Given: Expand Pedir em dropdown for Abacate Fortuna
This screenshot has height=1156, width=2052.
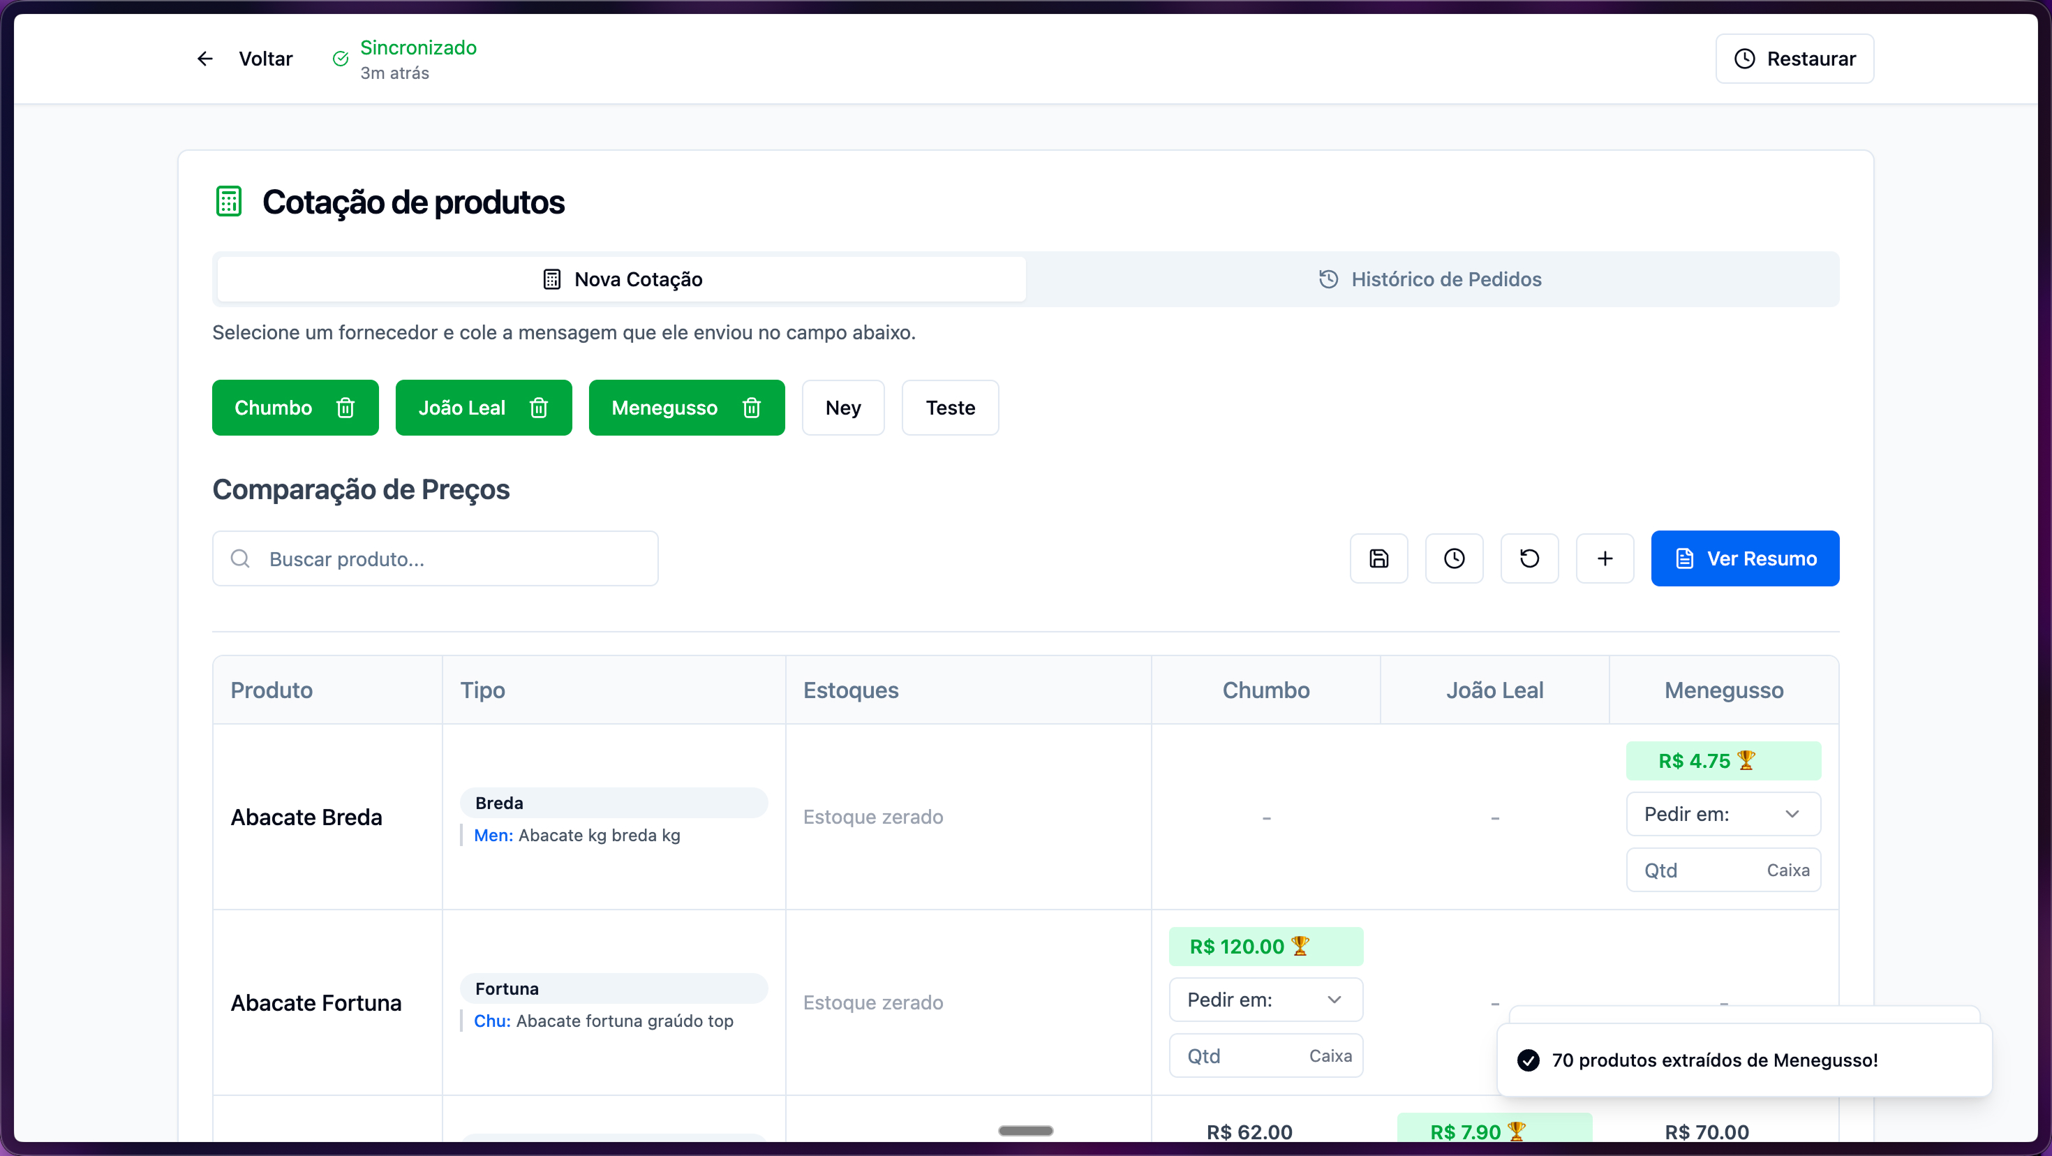Looking at the screenshot, I should 1265,1000.
